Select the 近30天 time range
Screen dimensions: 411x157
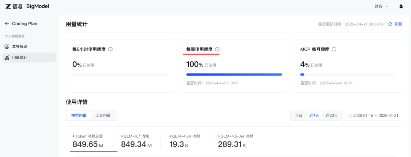tap(332, 116)
